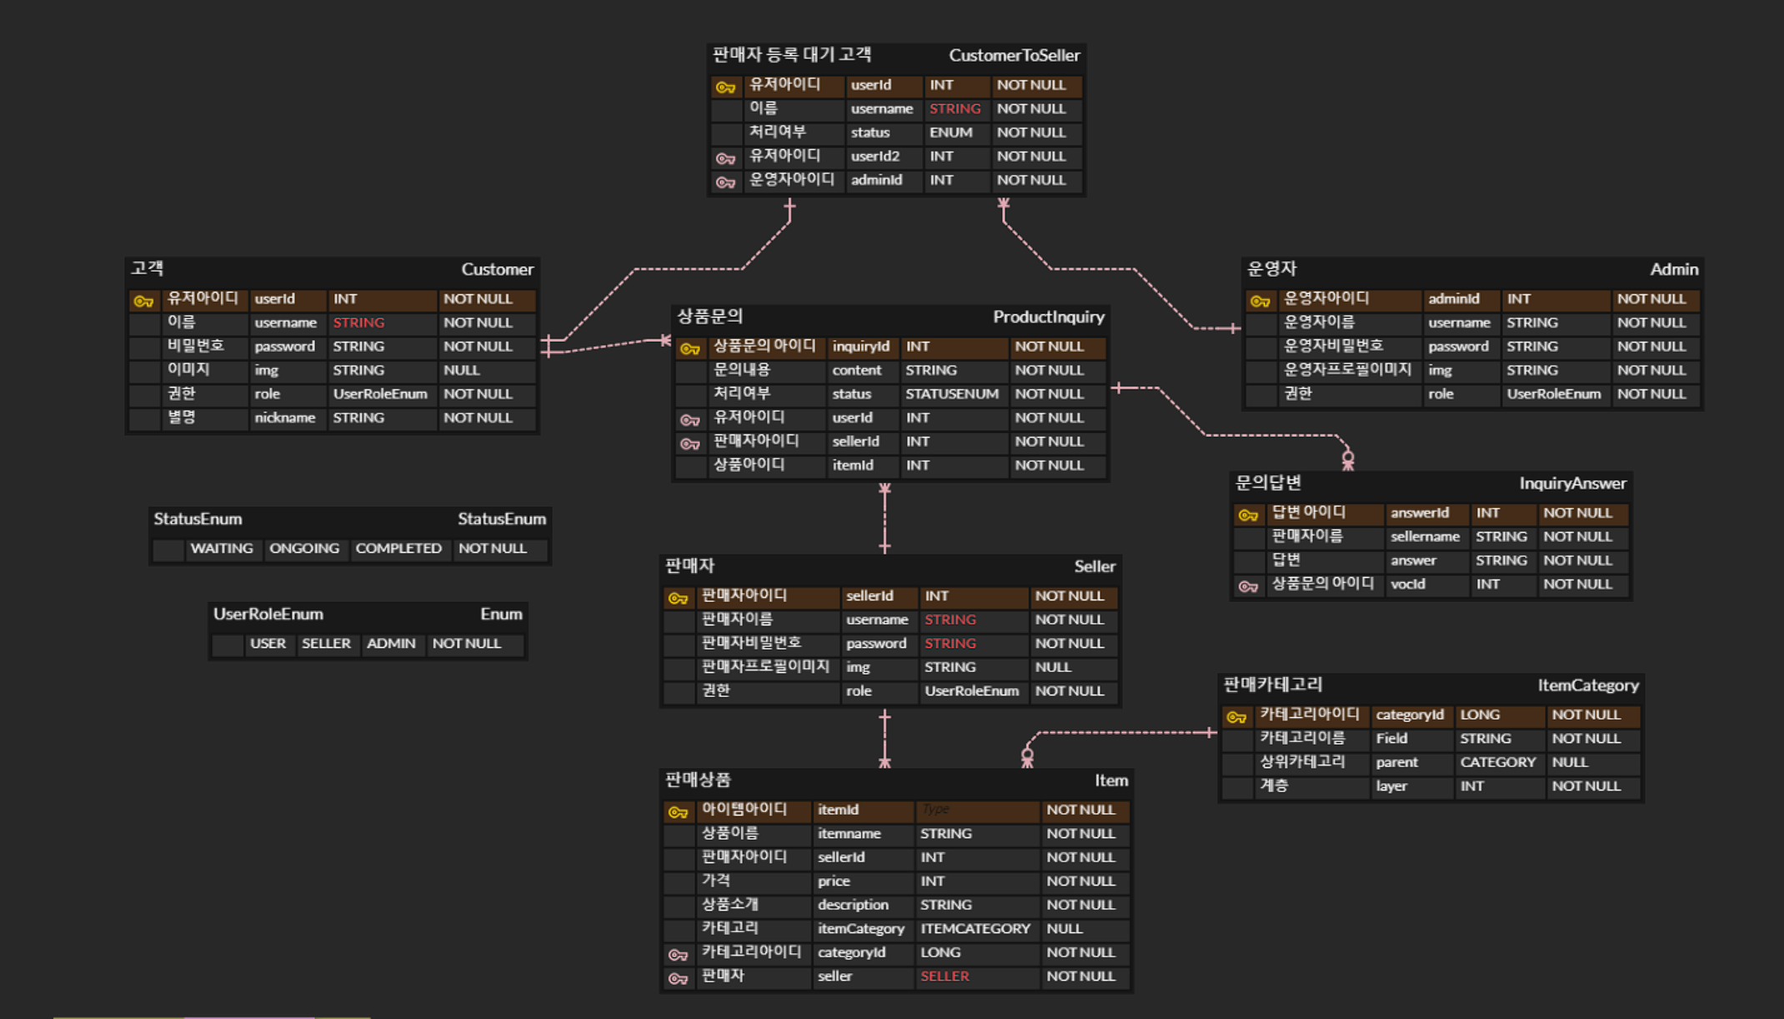Click the primary key icon in ProductInquiry inquiryId row
This screenshot has height=1019, width=1784.
click(689, 348)
